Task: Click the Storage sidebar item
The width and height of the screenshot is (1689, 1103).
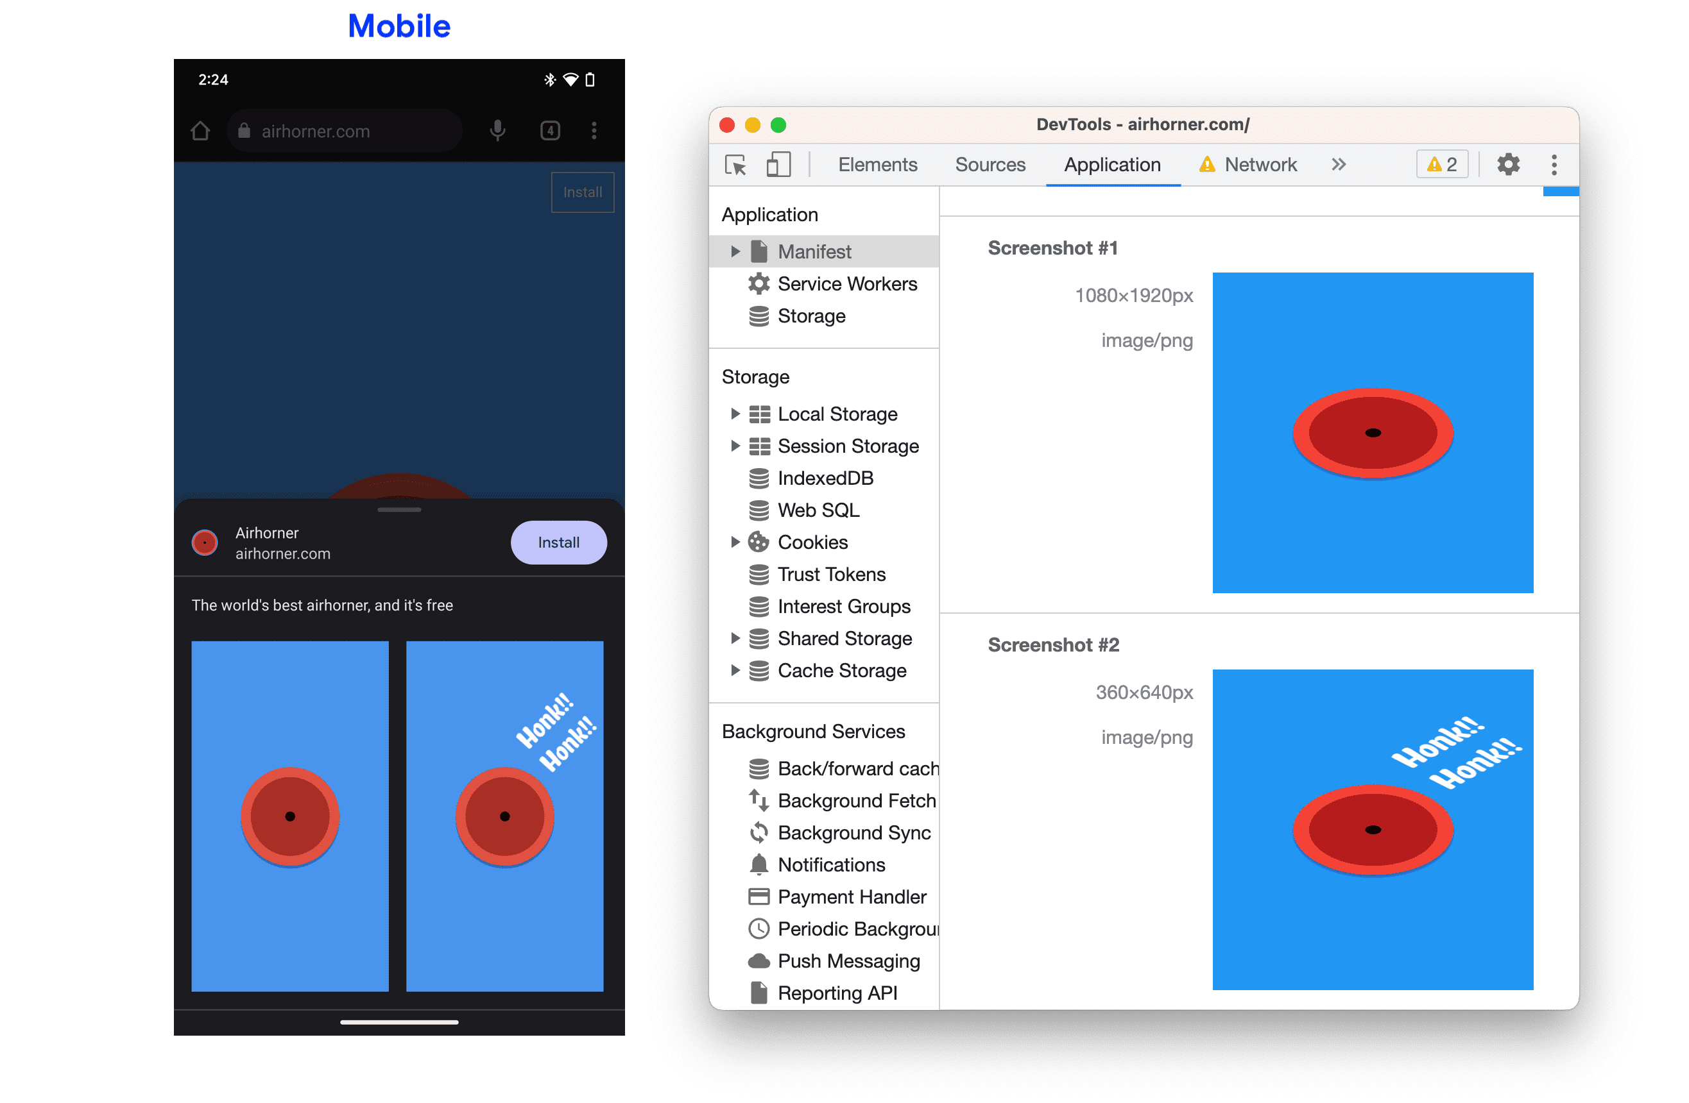Action: (x=813, y=316)
